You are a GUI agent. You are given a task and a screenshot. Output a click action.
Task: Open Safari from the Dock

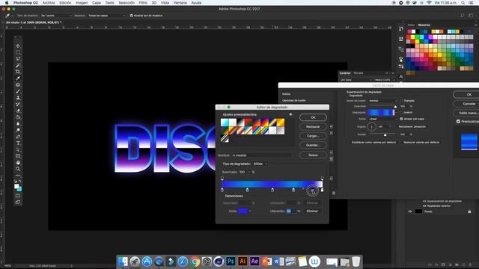click(183, 262)
